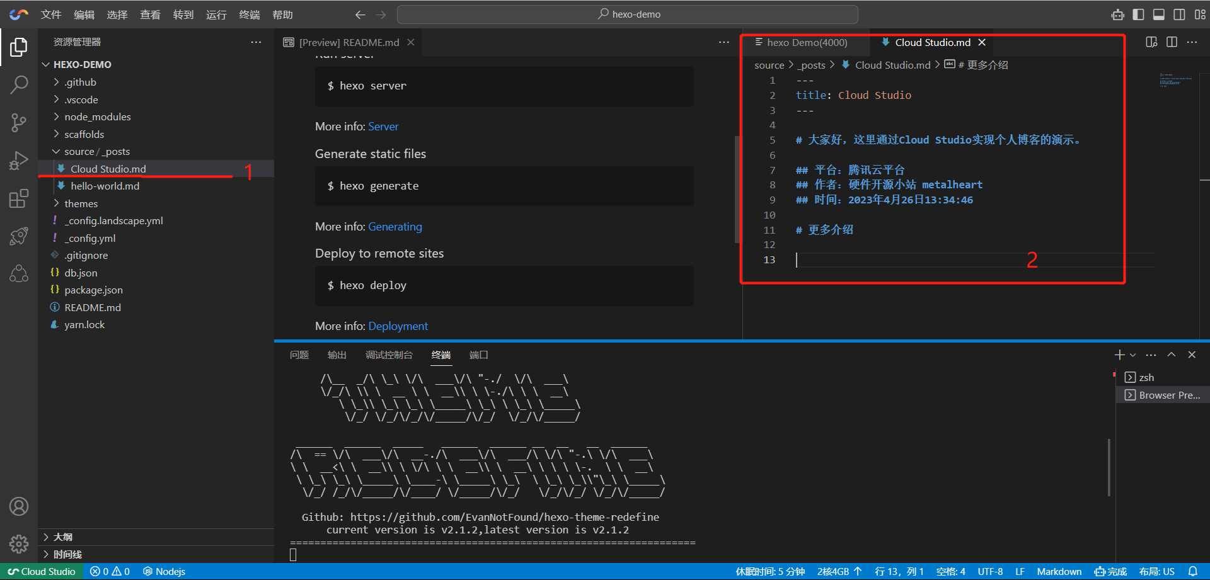The height and width of the screenshot is (580, 1210).
Task: Select the zsh terminal instance
Action: tap(1162, 377)
